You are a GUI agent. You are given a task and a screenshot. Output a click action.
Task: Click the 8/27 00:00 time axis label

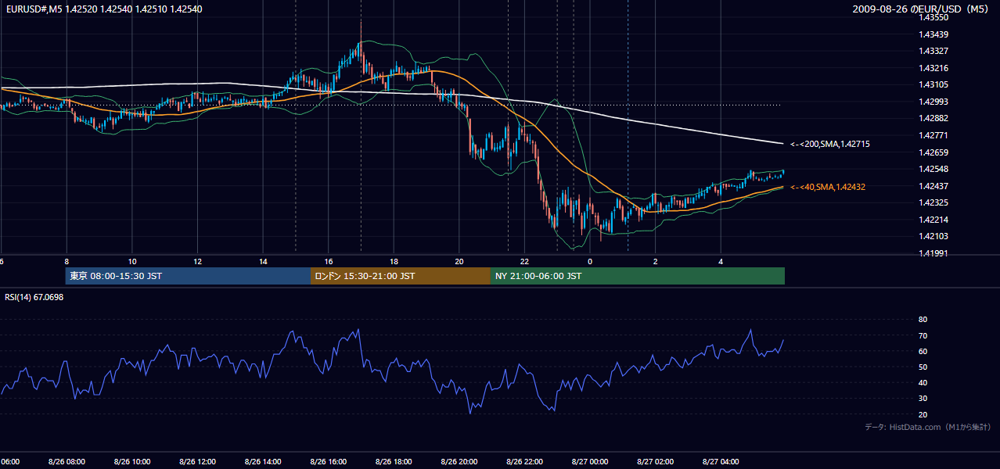590,461
